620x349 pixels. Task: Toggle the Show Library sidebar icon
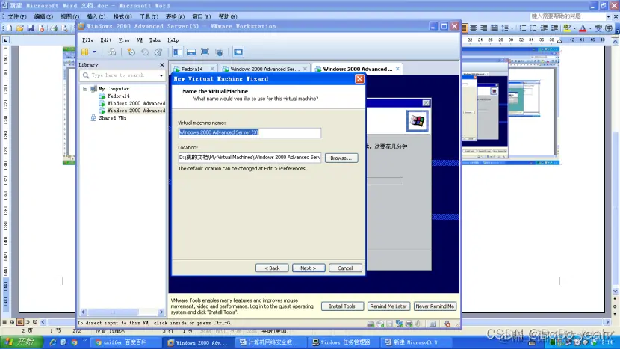click(178, 52)
